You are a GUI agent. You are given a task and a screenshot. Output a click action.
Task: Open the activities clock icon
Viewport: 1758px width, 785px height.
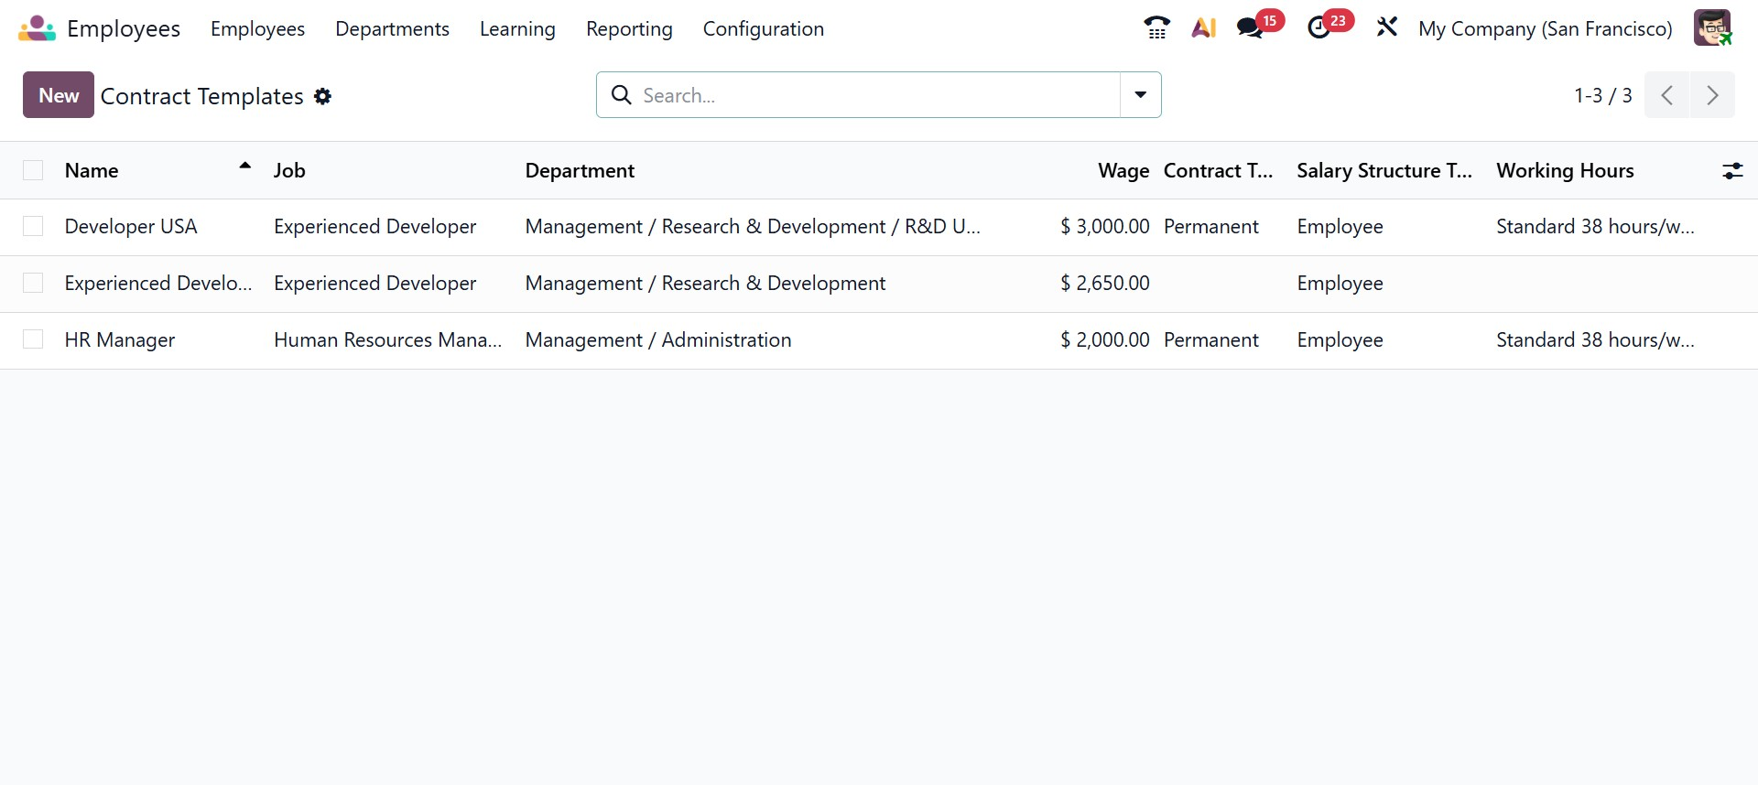[1319, 28]
